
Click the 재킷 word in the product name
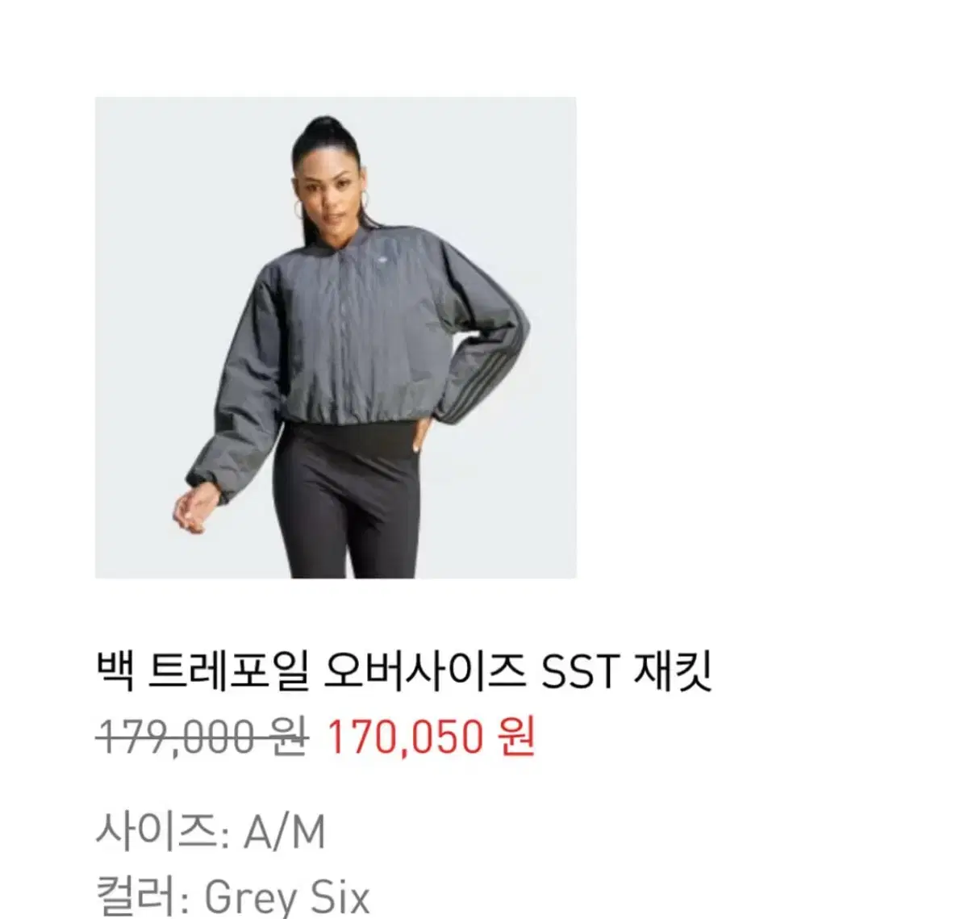point(673,671)
